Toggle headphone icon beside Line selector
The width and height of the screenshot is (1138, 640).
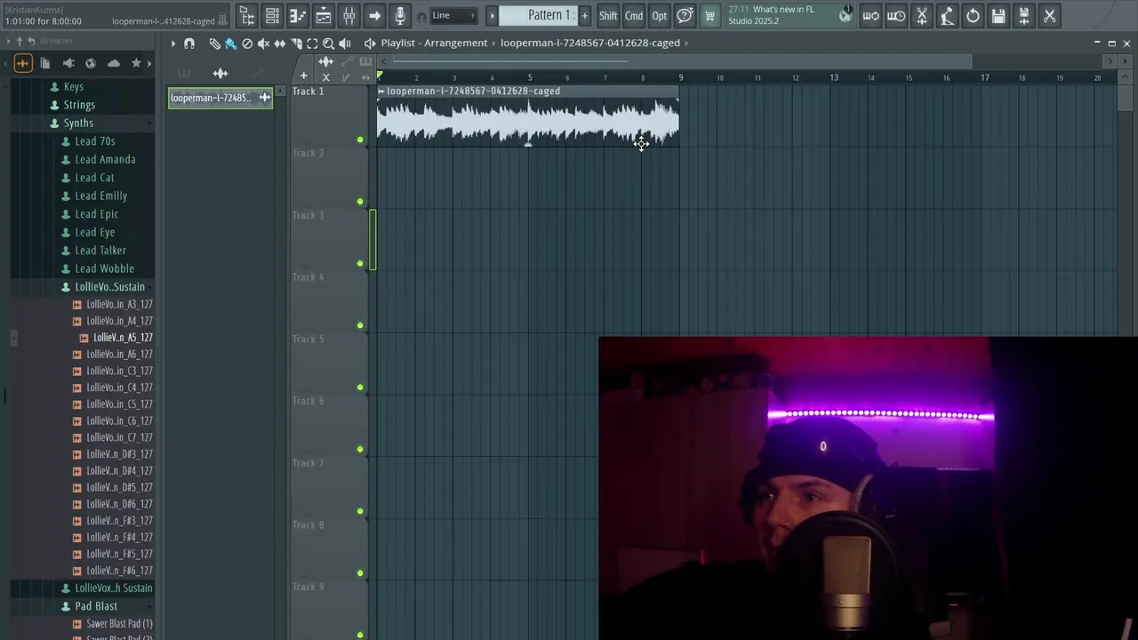tap(421, 16)
